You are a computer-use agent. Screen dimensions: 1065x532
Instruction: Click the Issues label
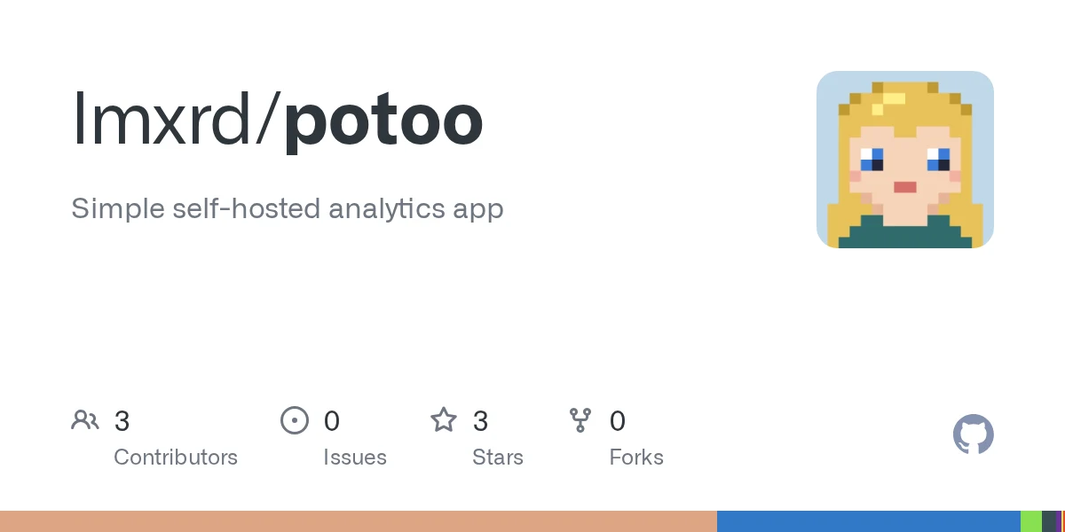[355, 458]
